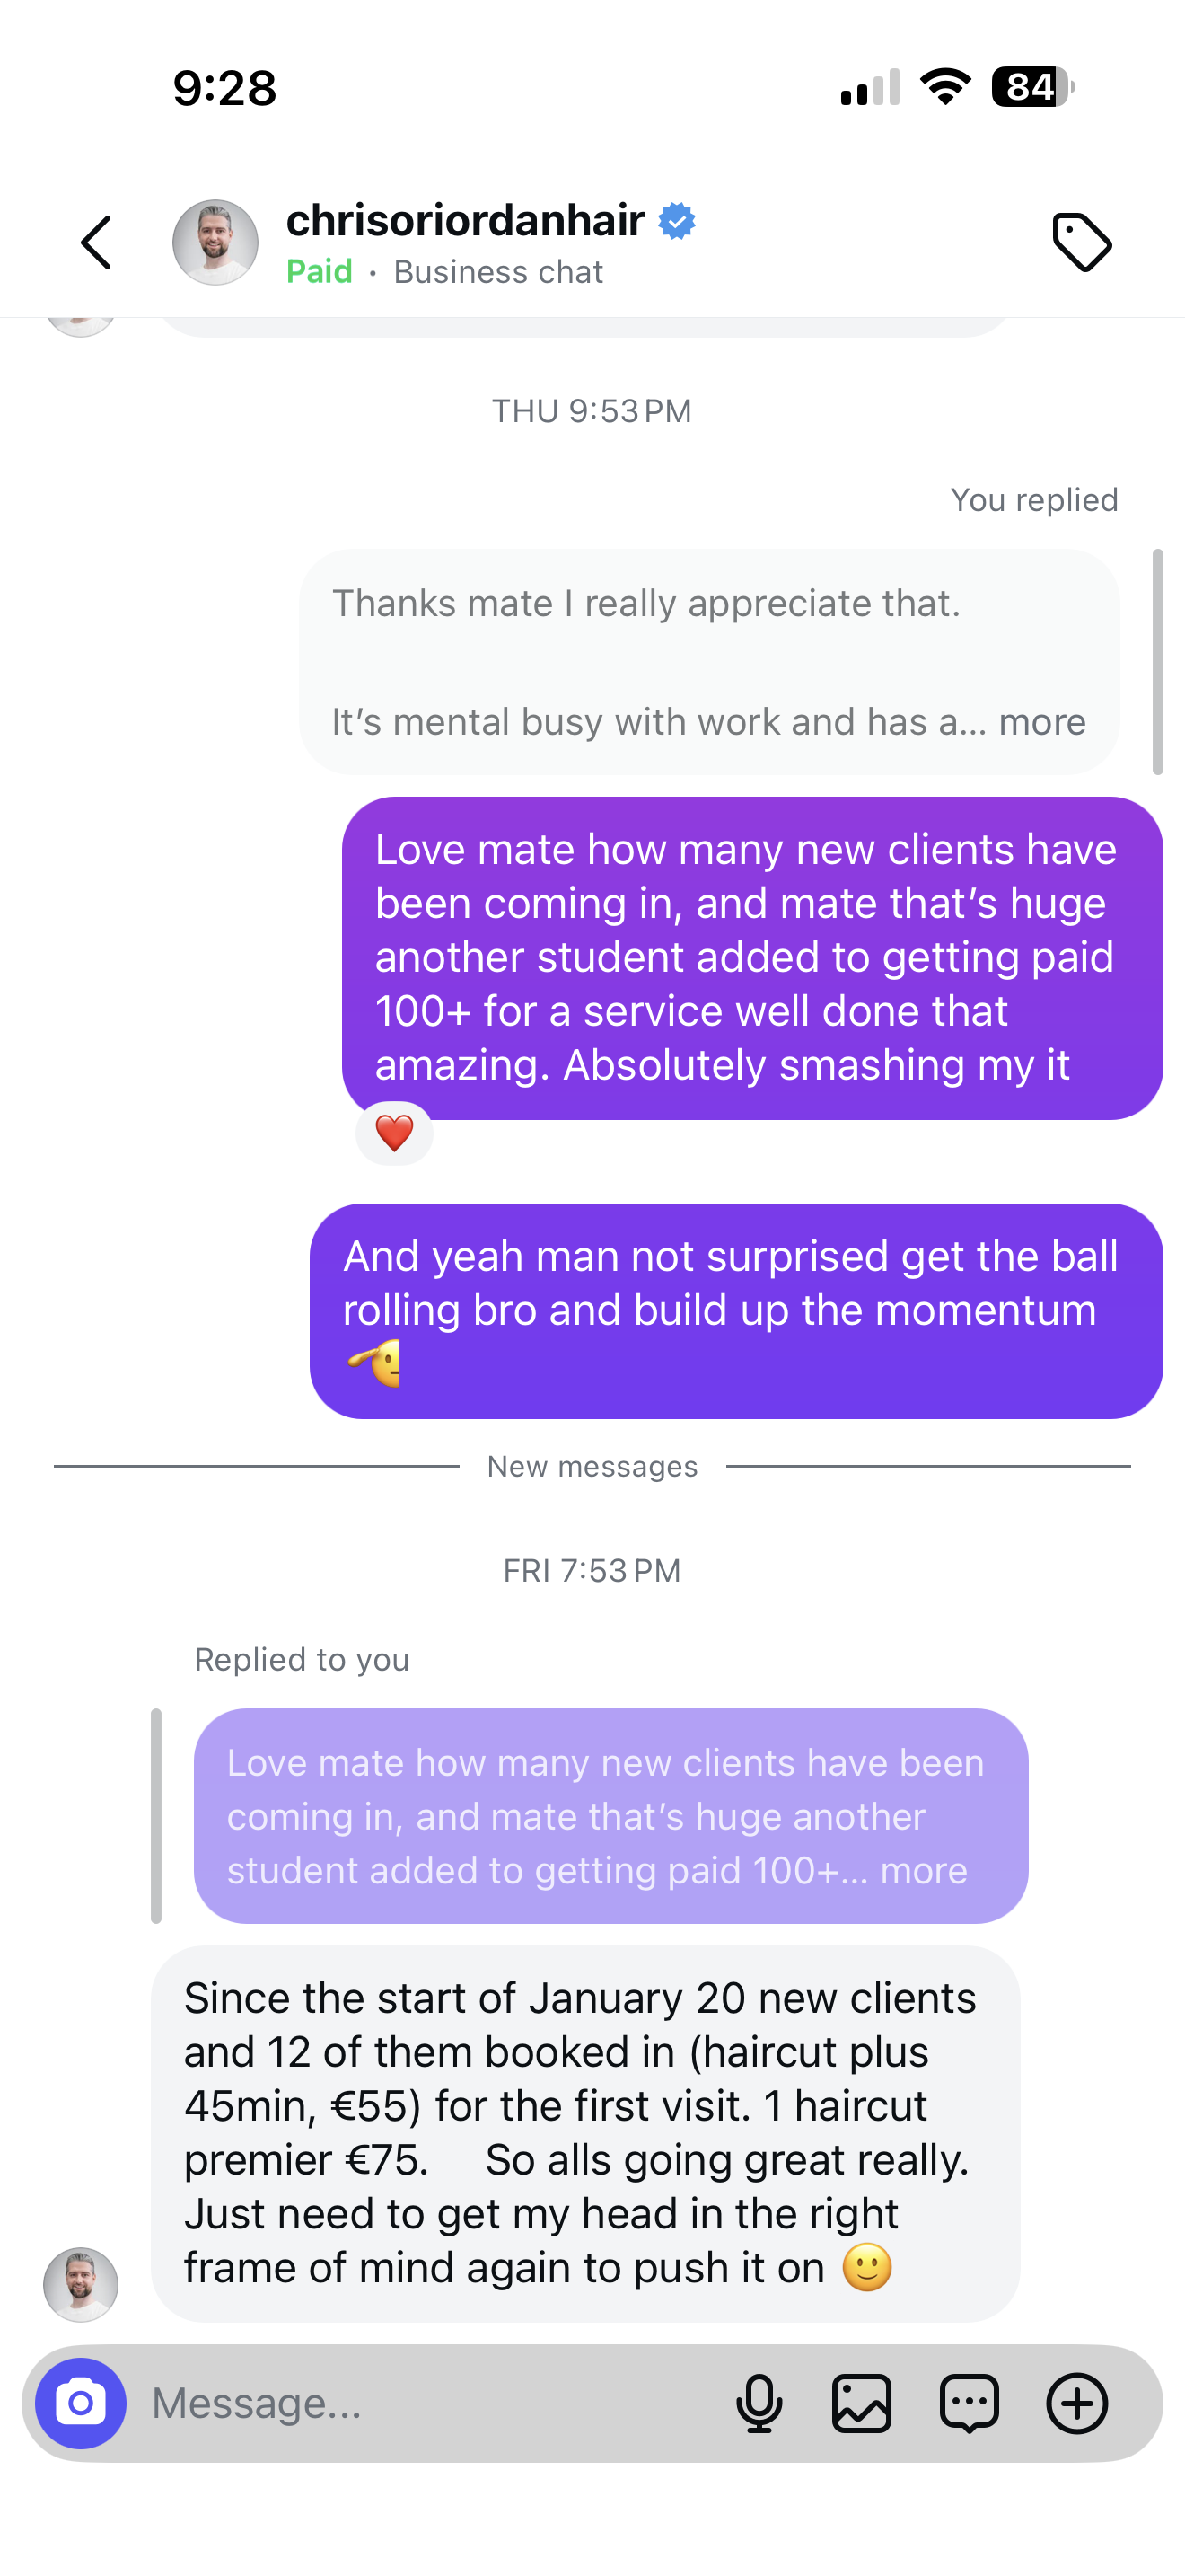The height and width of the screenshot is (2576, 1185).
Task: Tap the green Paid status label
Action: 320,272
